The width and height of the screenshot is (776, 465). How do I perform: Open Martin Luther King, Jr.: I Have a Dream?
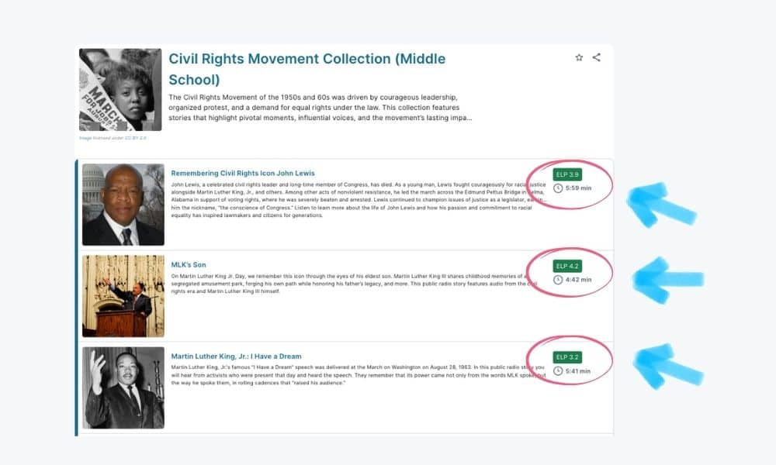click(x=236, y=356)
